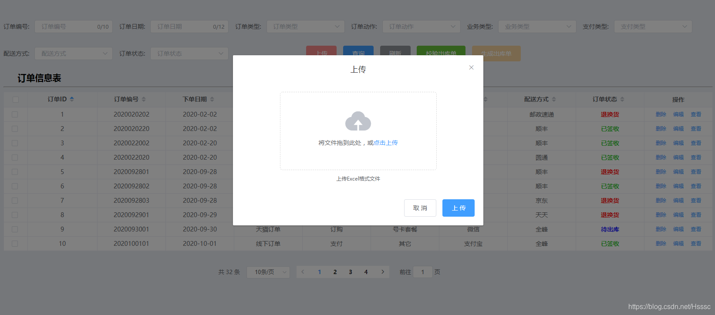
Task: Click 删除 for order 2020020202
Action: click(661, 114)
